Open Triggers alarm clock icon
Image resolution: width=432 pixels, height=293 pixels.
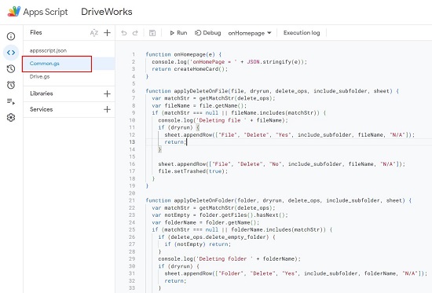coord(11,85)
